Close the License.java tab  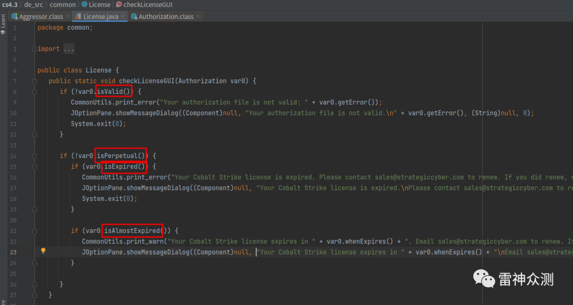123,16
